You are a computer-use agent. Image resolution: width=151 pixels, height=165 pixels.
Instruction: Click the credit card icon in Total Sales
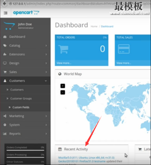[124, 49]
